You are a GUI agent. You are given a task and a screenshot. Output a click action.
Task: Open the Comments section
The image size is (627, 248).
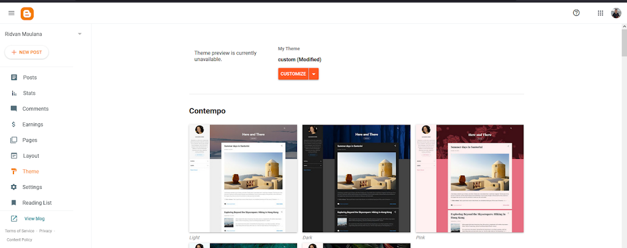pyautogui.click(x=36, y=109)
